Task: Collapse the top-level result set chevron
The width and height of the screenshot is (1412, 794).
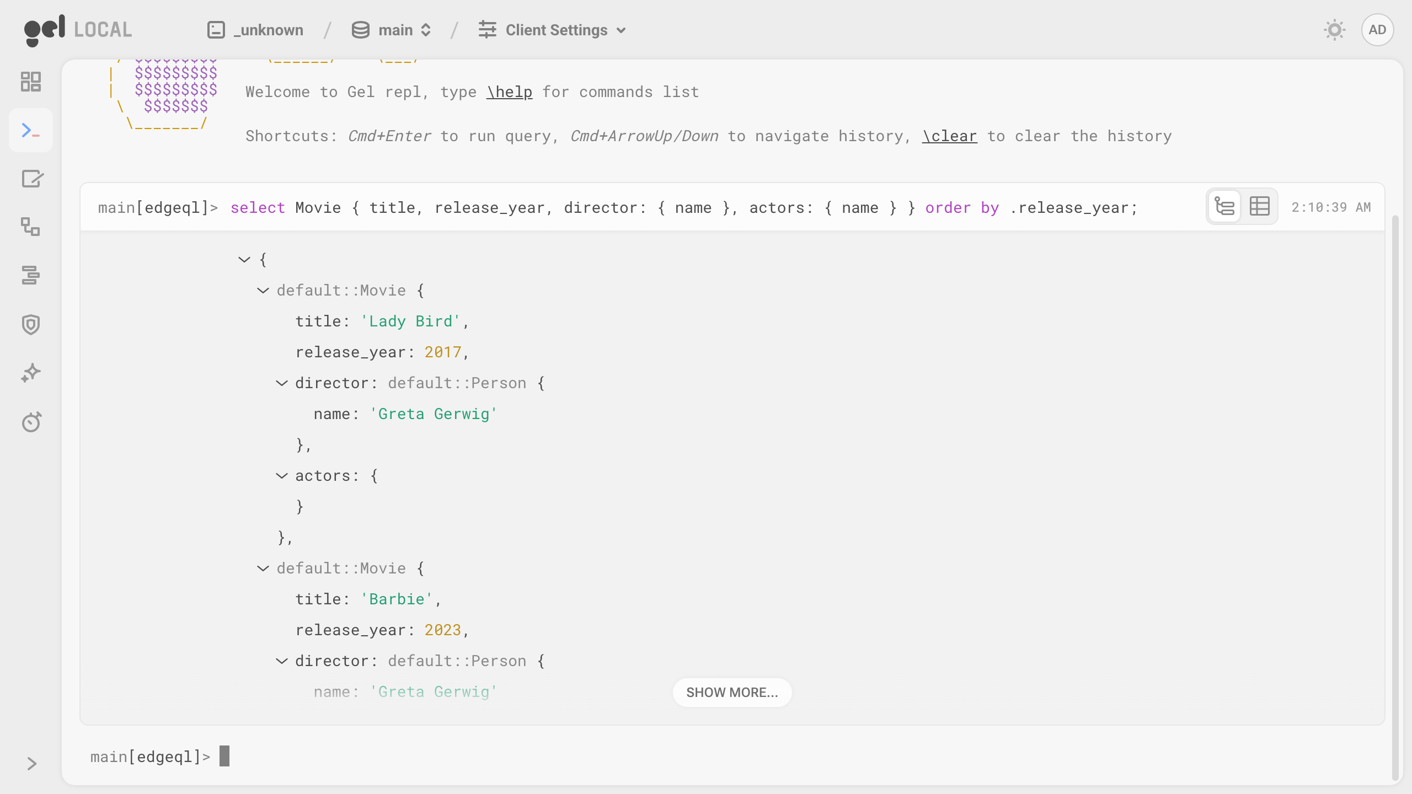Action: (x=244, y=259)
